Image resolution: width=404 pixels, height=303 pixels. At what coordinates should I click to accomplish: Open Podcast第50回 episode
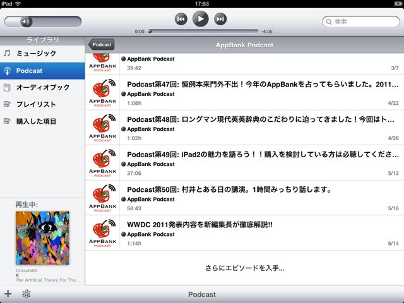pos(244,198)
